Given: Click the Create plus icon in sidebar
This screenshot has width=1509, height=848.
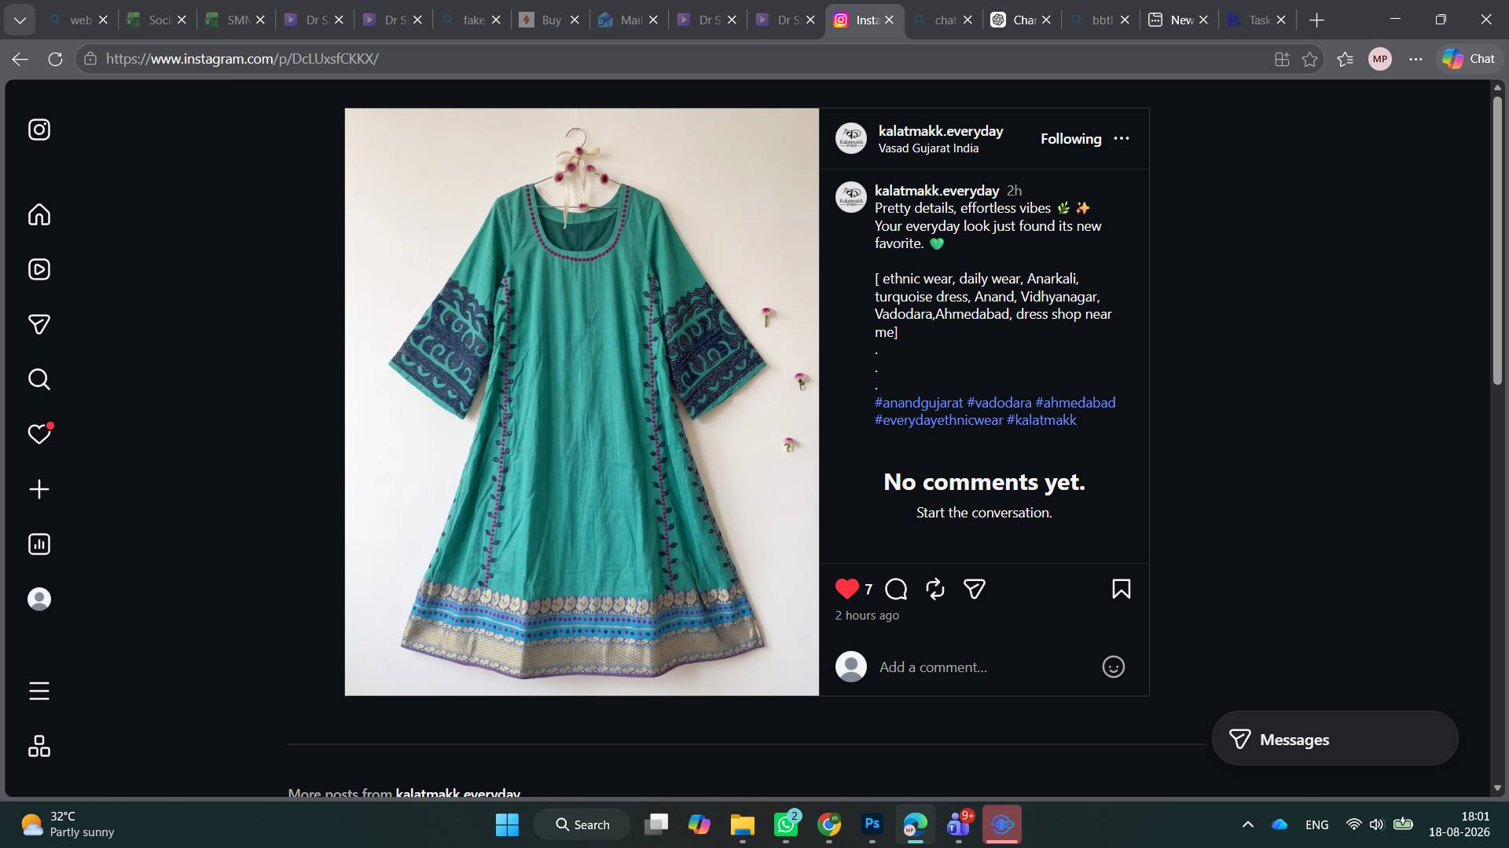Looking at the screenshot, I should (39, 489).
